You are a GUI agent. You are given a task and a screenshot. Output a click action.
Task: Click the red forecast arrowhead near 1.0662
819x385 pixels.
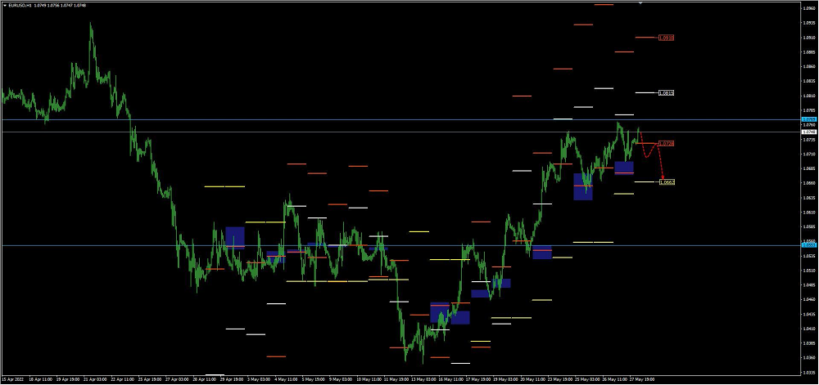click(x=662, y=178)
